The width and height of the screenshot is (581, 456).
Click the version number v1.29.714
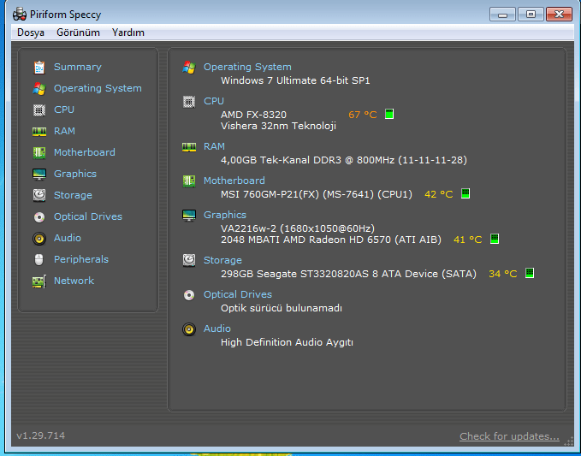(x=41, y=435)
